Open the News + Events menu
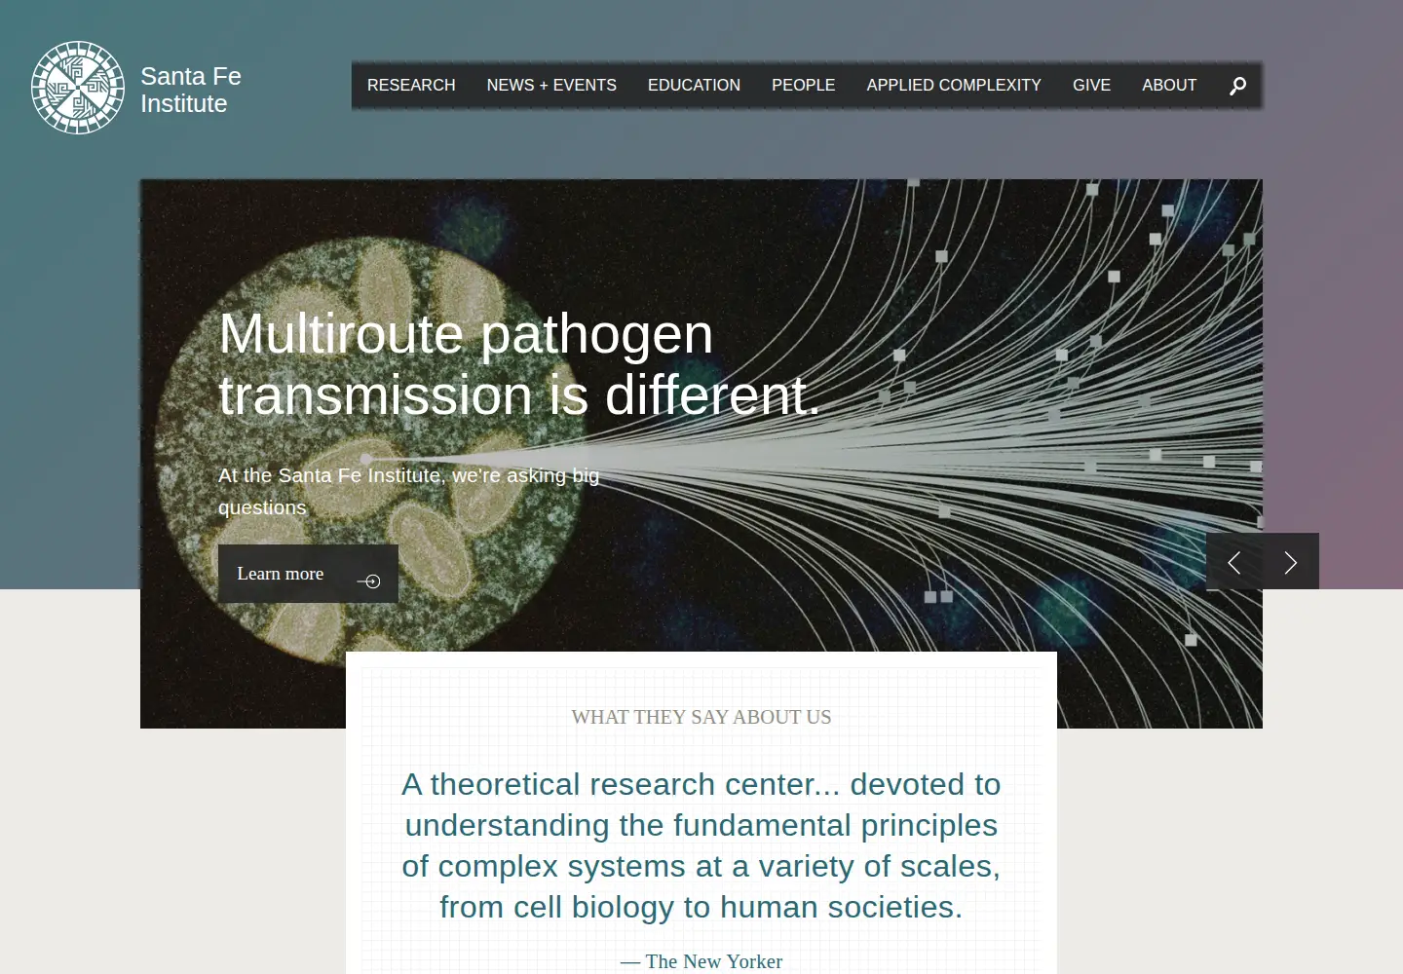Image resolution: width=1403 pixels, height=974 pixels. pos(551,86)
